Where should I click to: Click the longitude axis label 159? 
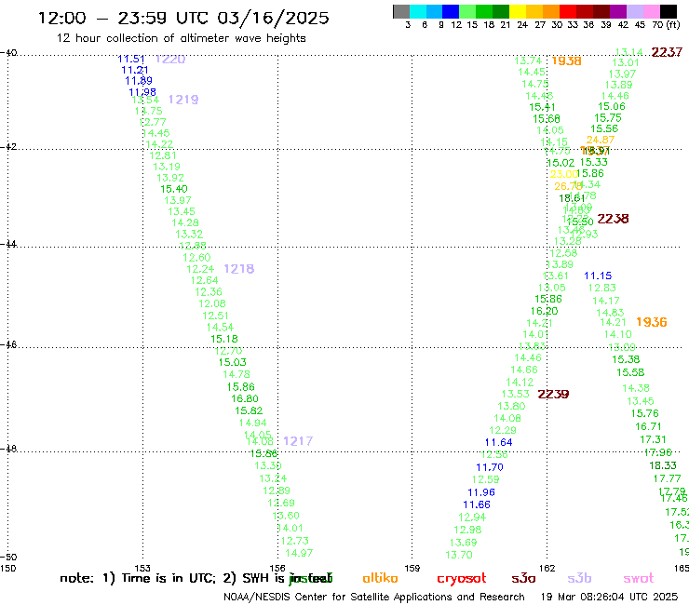pyautogui.click(x=412, y=568)
